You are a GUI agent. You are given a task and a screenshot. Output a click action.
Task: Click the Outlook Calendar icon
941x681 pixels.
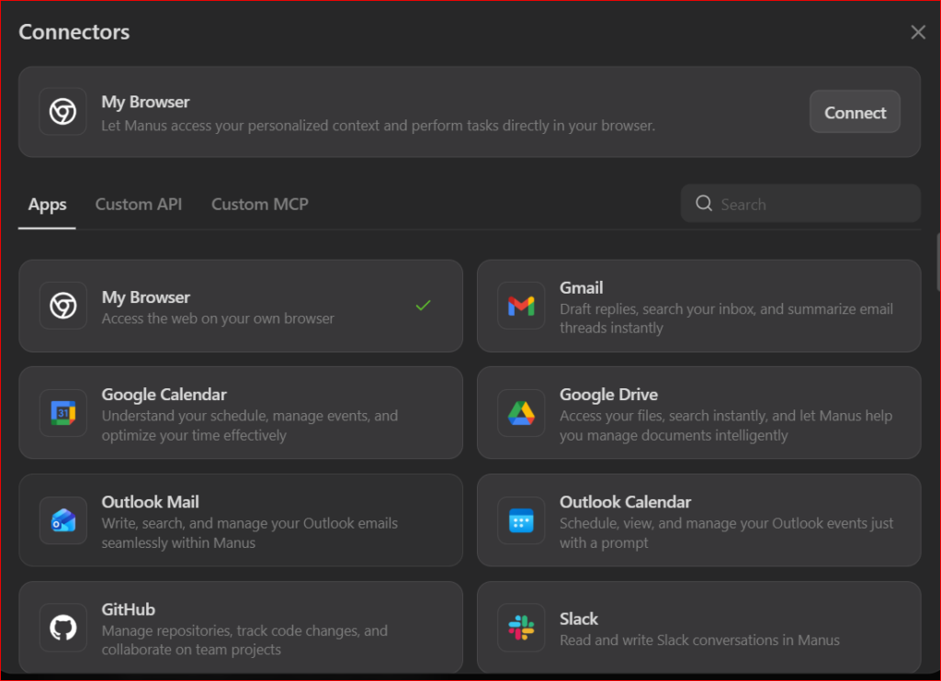click(521, 520)
